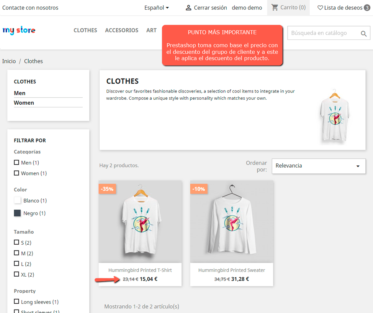Click the user account person icon
Image resolution: width=373 pixels, height=313 pixels.
(x=188, y=8)
